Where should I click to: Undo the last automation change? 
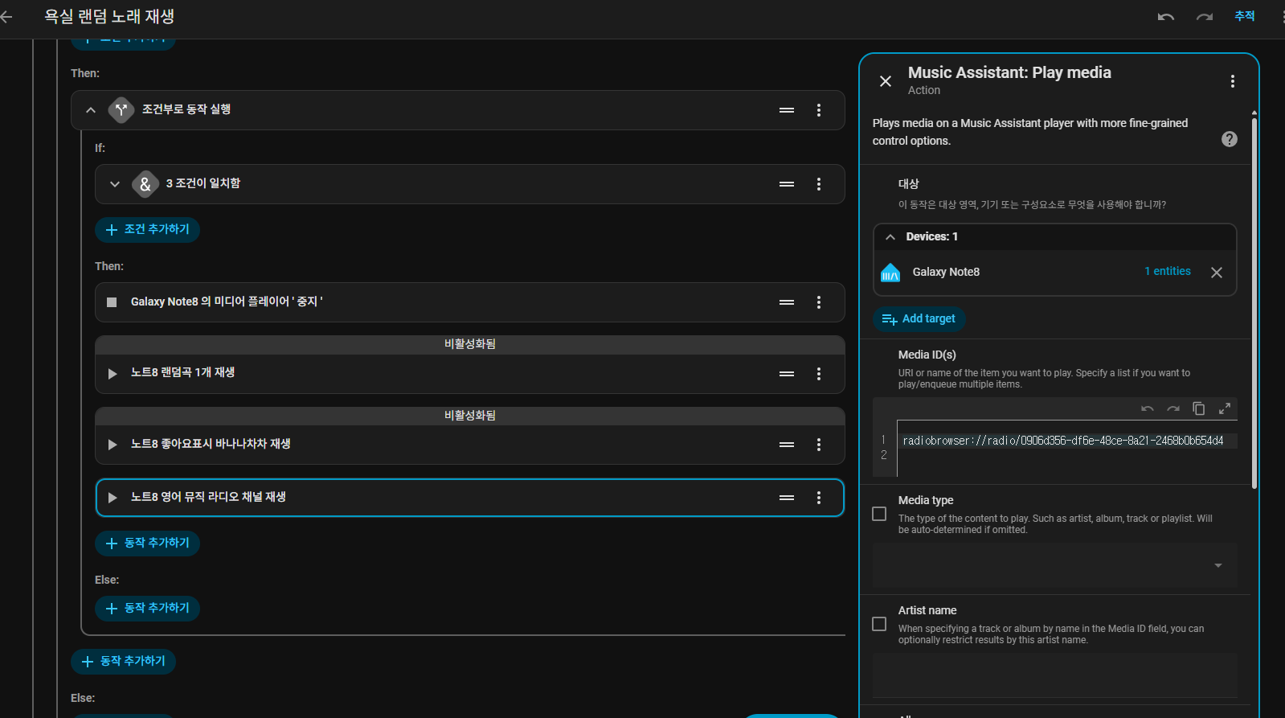pos(1166,17)
